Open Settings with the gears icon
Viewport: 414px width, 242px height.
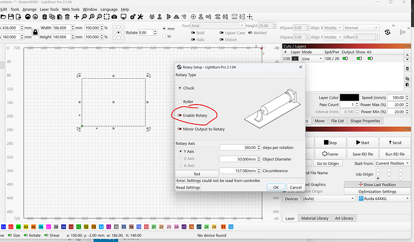pos(133,17)
